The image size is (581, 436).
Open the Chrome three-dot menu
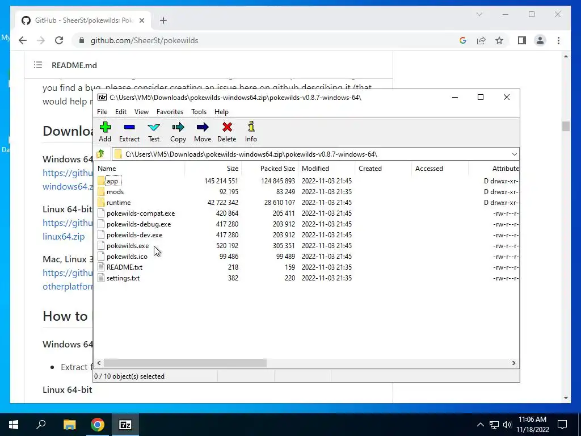[x=558, y=40]
